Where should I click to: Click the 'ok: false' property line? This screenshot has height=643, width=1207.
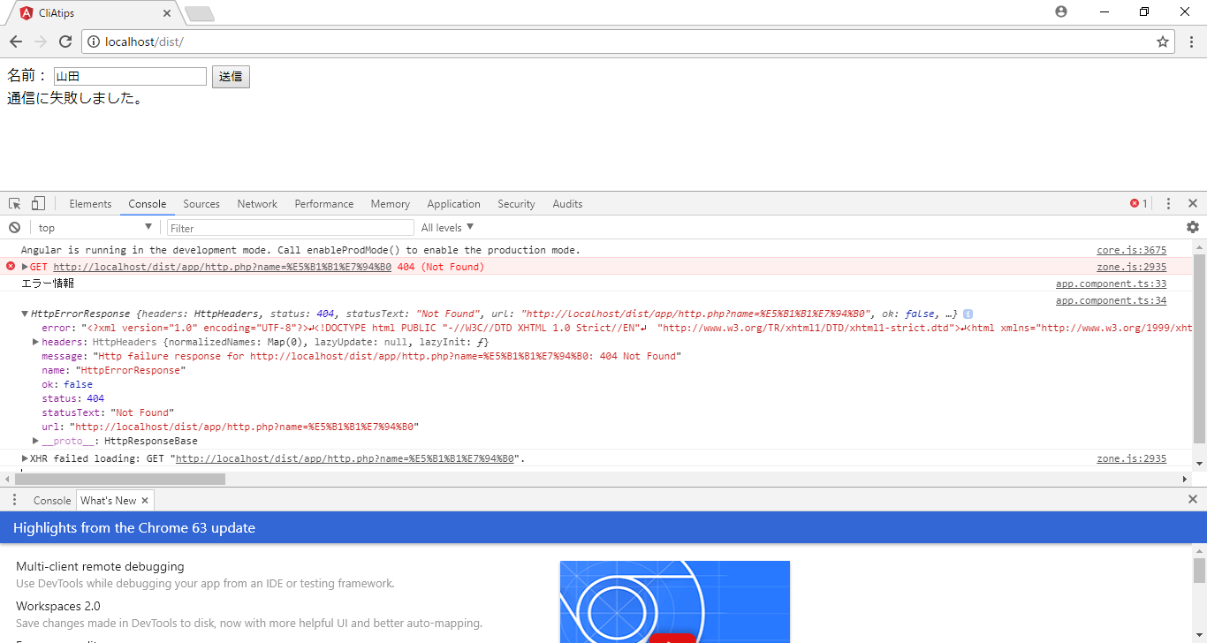[67, 384]
